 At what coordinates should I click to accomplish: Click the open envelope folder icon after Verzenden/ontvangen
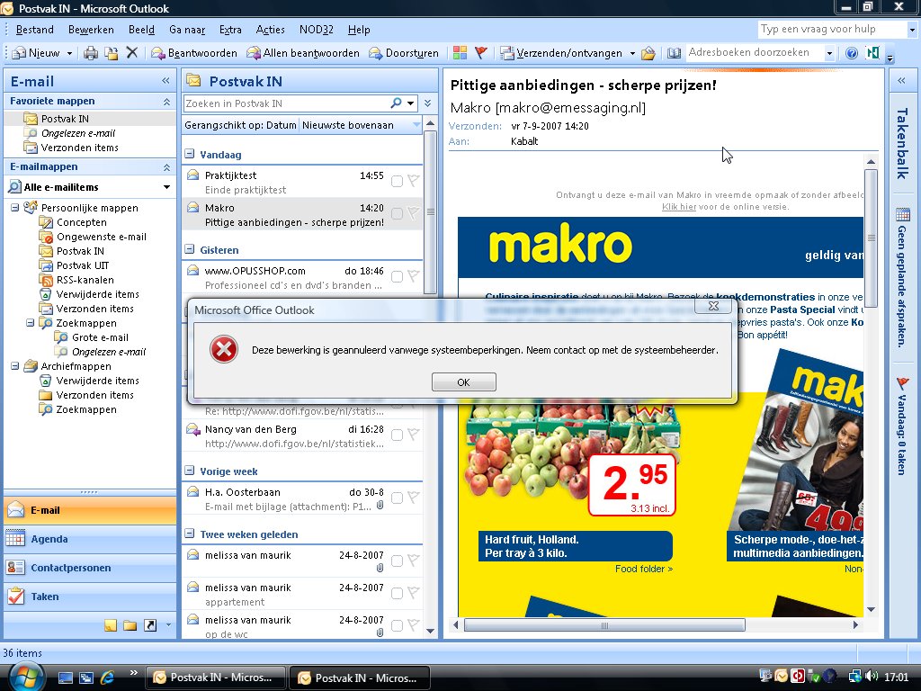[648, 53]
